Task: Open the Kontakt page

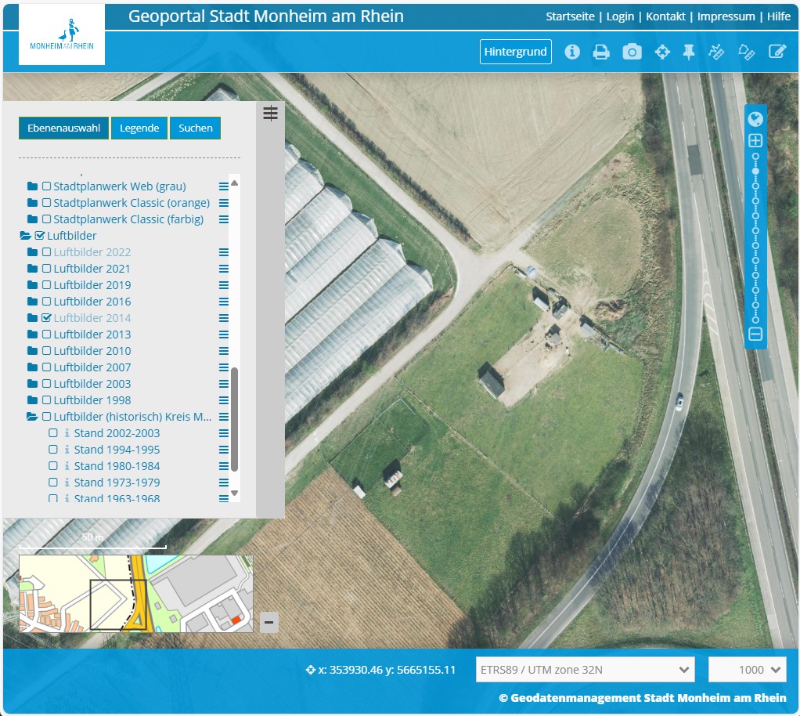Action: 665,16
